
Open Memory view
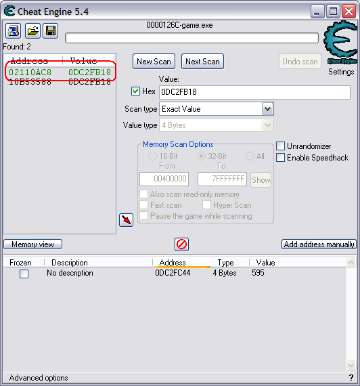point(32,244)
